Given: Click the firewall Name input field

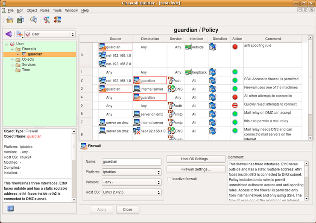Looking at the screenshot, I should click(x=132, y=162).
